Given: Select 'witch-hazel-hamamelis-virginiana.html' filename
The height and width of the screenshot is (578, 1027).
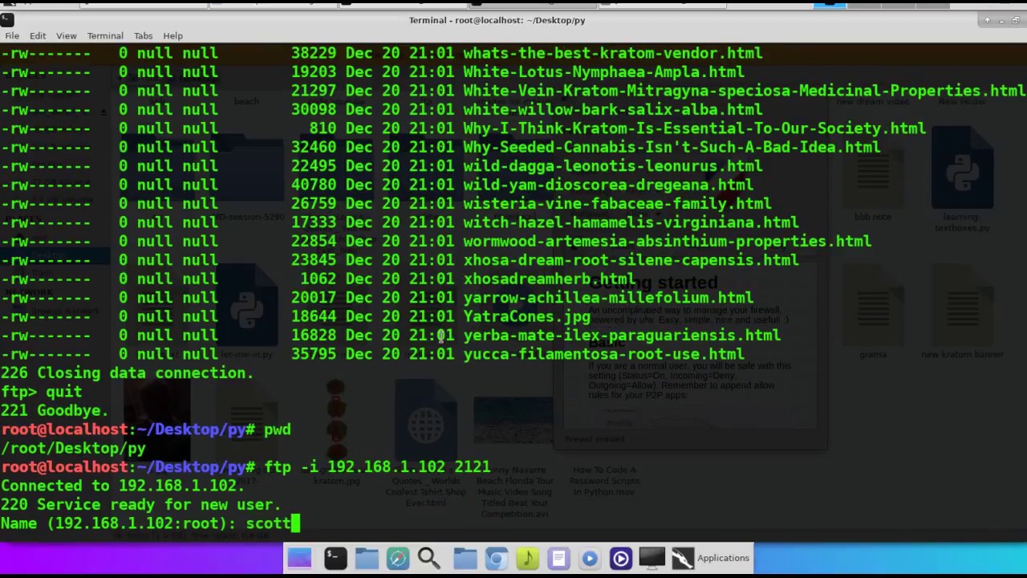Looking at the screenshot, I should (x=631, y=222).
